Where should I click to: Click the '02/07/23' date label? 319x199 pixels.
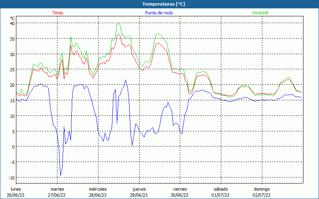click(262, 195)
